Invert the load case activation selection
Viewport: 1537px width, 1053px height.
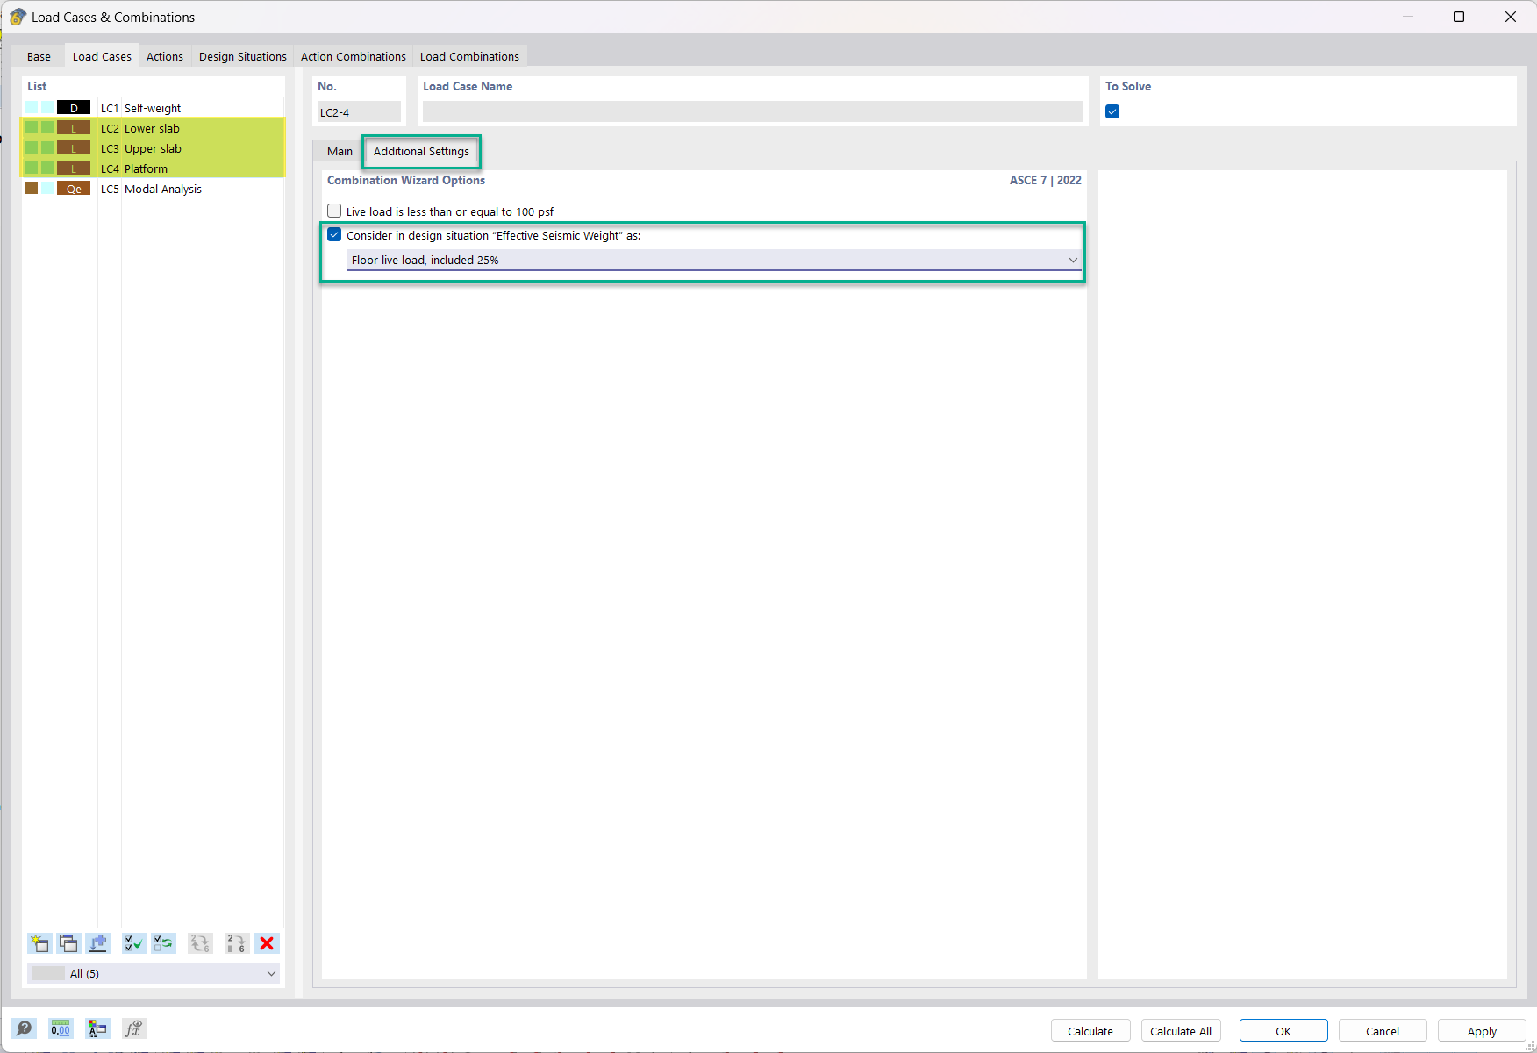point(163,943)
